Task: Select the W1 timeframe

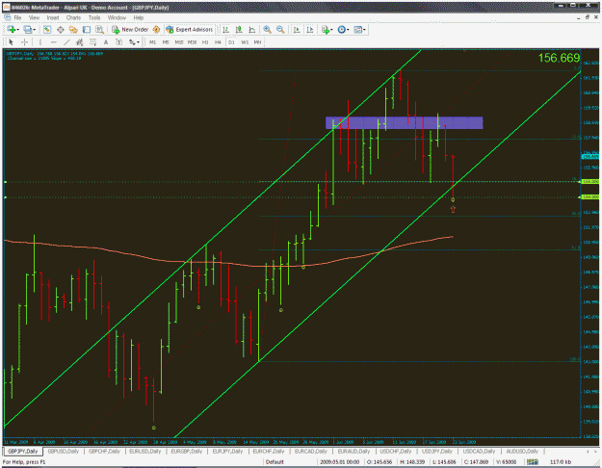Action: click(x=245, y=42)
